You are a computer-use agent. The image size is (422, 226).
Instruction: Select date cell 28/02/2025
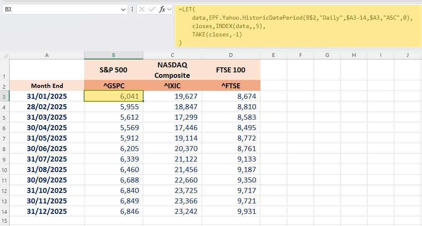(x=47, y=107)
